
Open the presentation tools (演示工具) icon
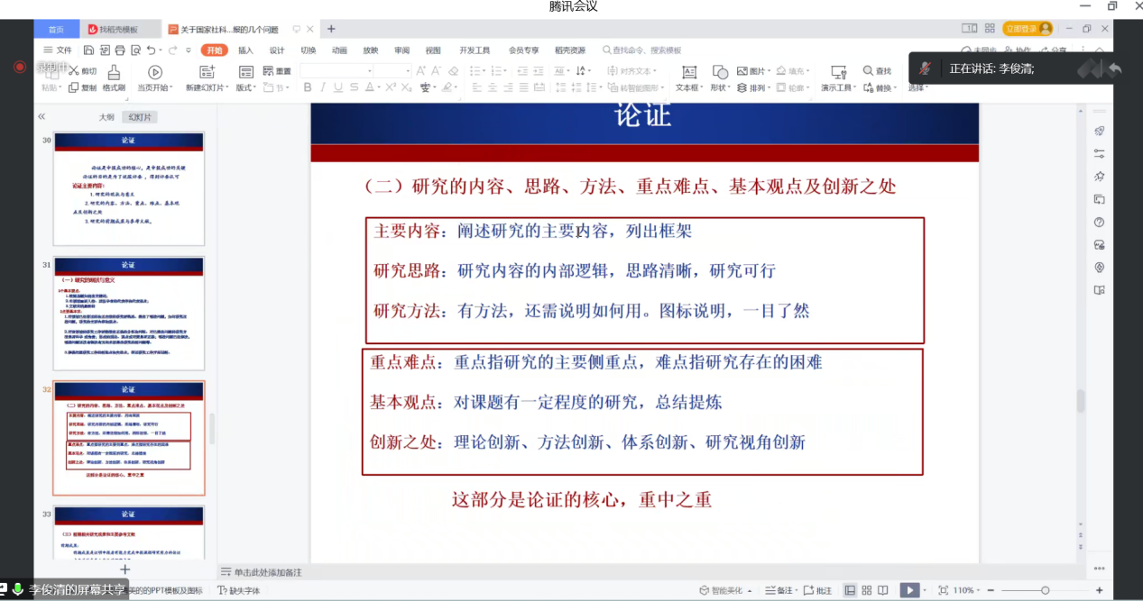click(838, 73)
